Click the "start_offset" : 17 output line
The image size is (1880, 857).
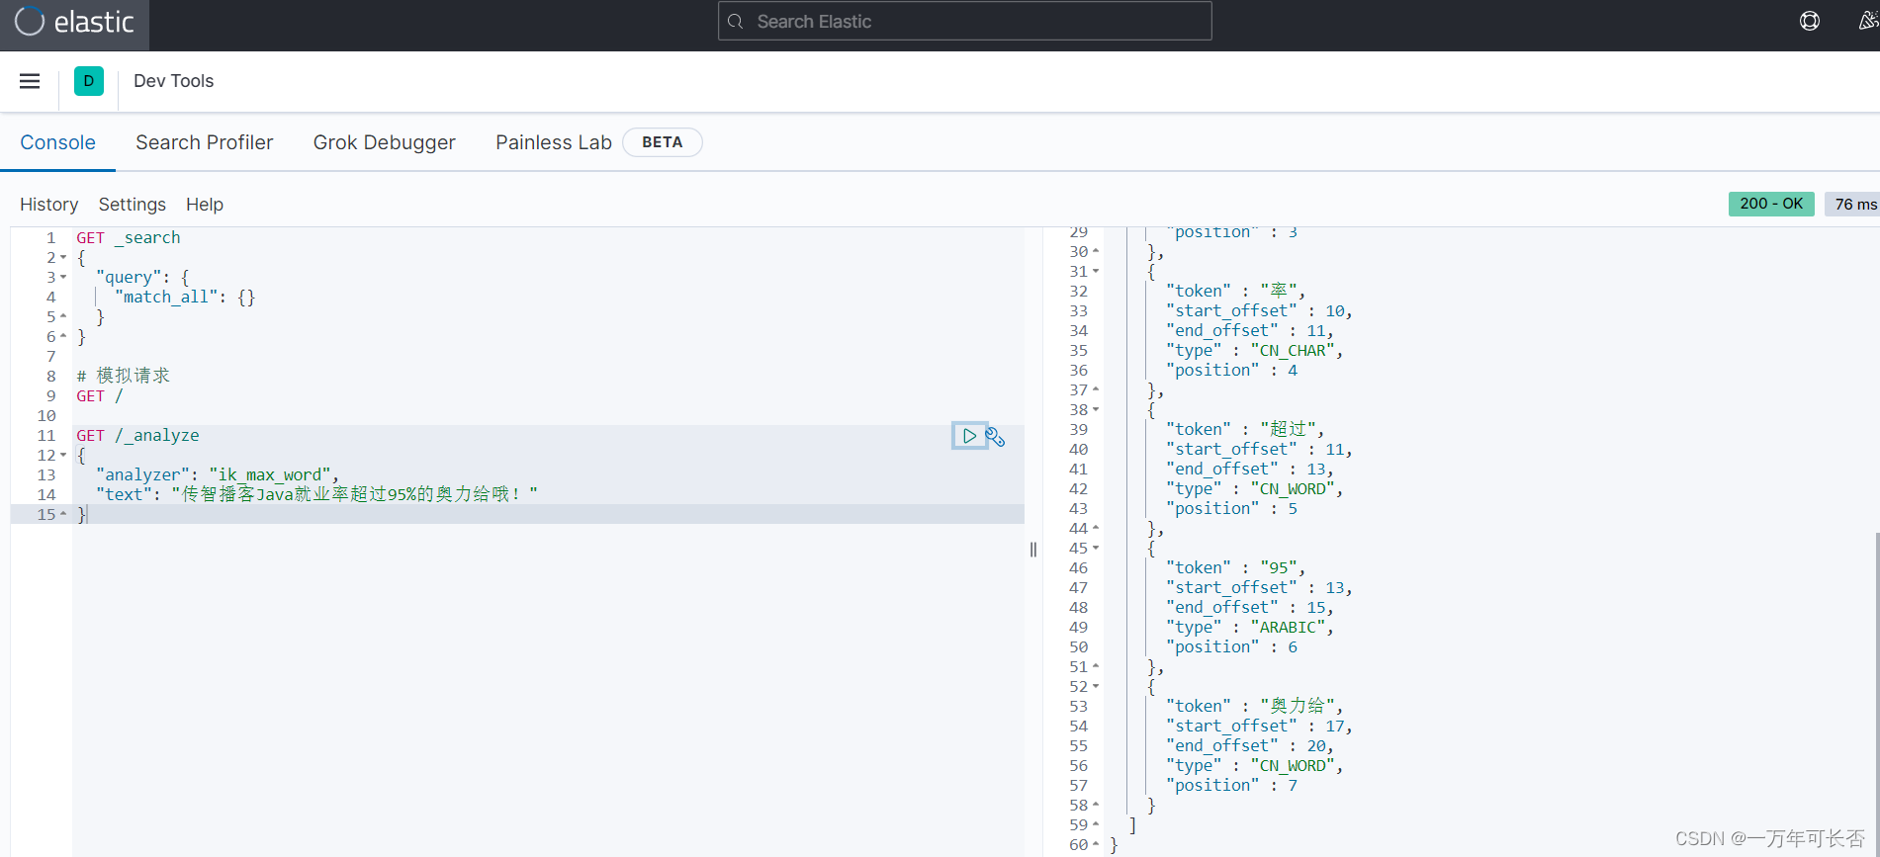coord(1259,727)
